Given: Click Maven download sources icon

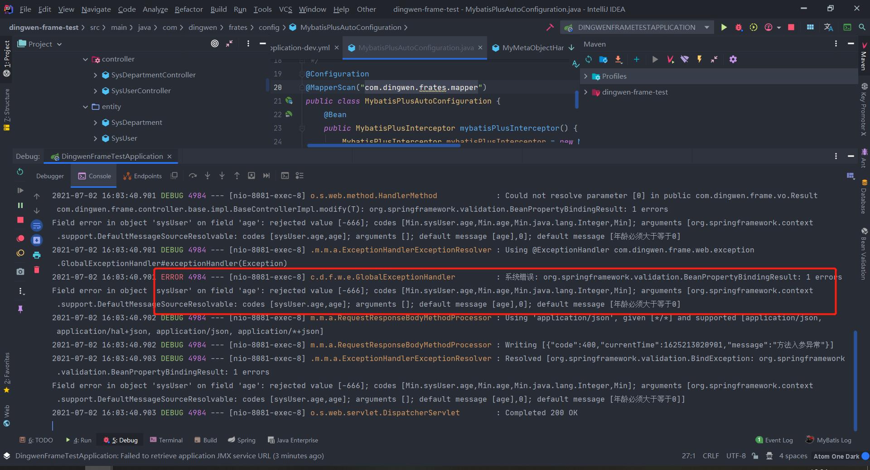Looking at the screenshot, I should (618, 59).
